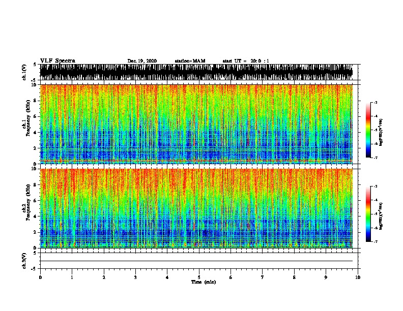Click the ch.1 color scale bar

pos(368,130)
